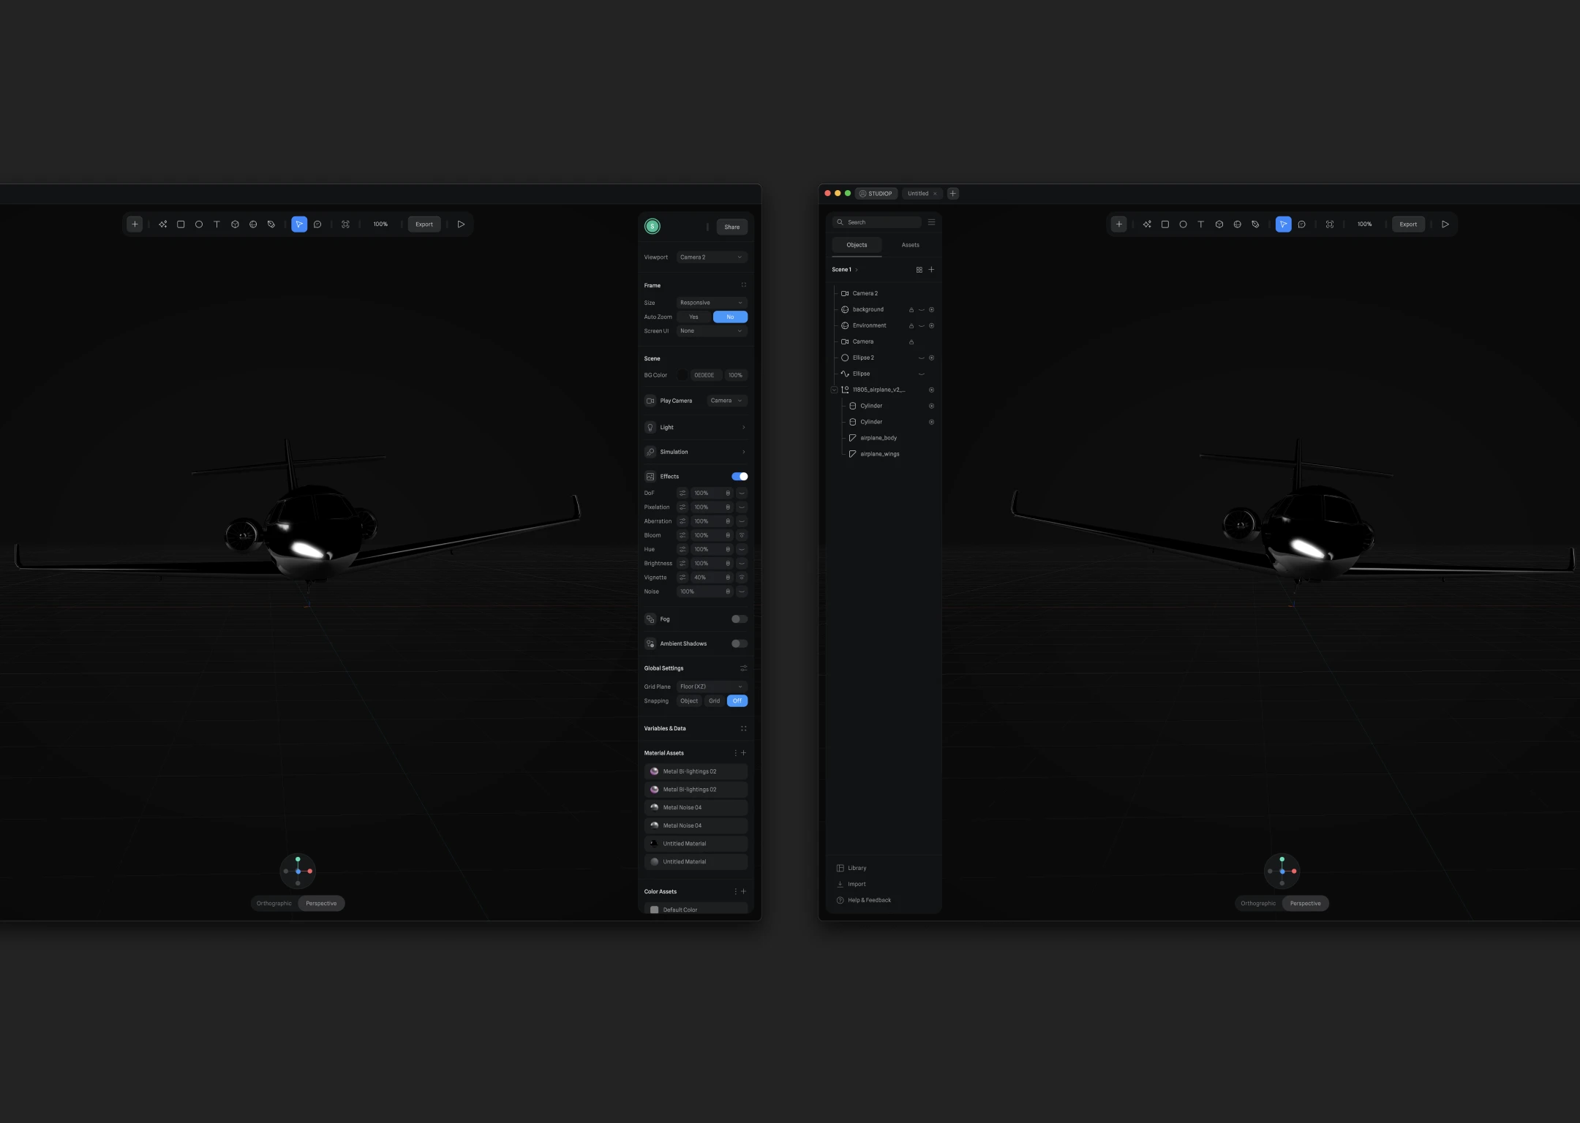Open the Screen UI None dropdown

(712, 331)
